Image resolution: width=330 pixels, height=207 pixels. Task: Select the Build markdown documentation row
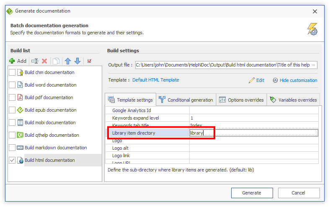pos(56,148)
